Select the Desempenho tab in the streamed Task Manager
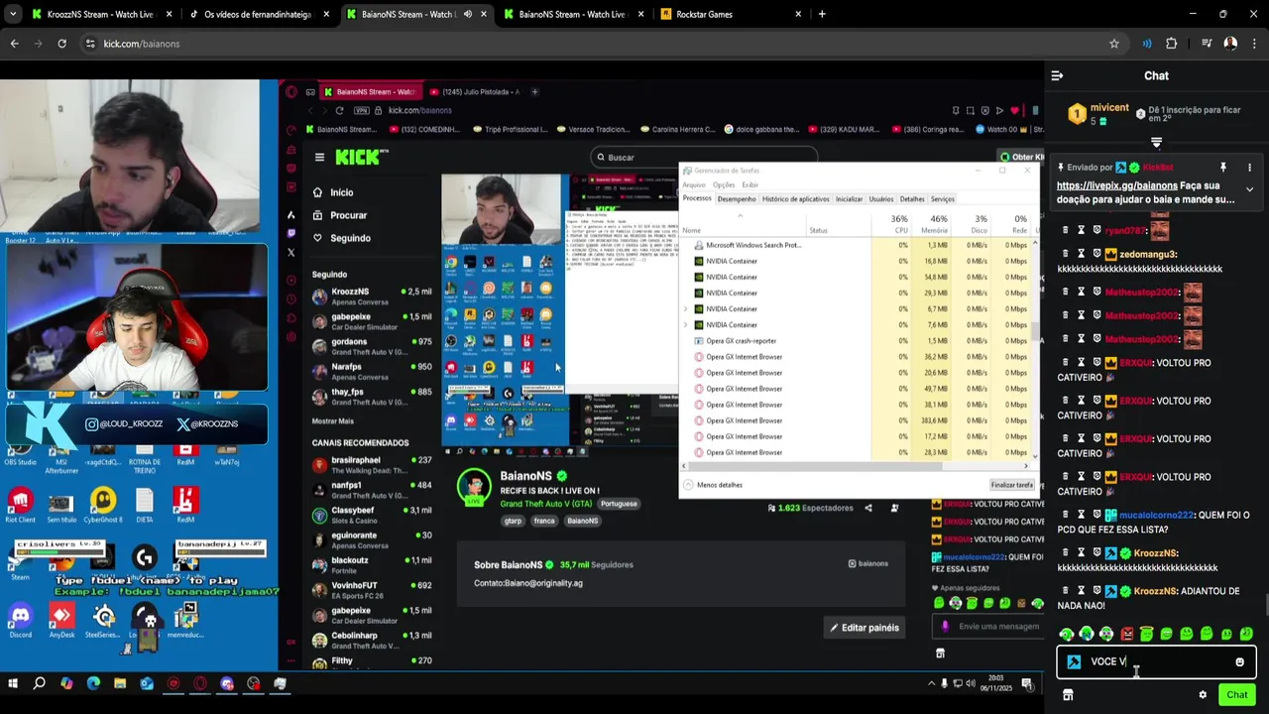This screenshot has width=1269, height=714. [x=737, y=198]
